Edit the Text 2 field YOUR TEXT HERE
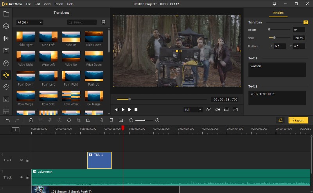313x193 pixels. pyautogui.click(x=277, y=98)
